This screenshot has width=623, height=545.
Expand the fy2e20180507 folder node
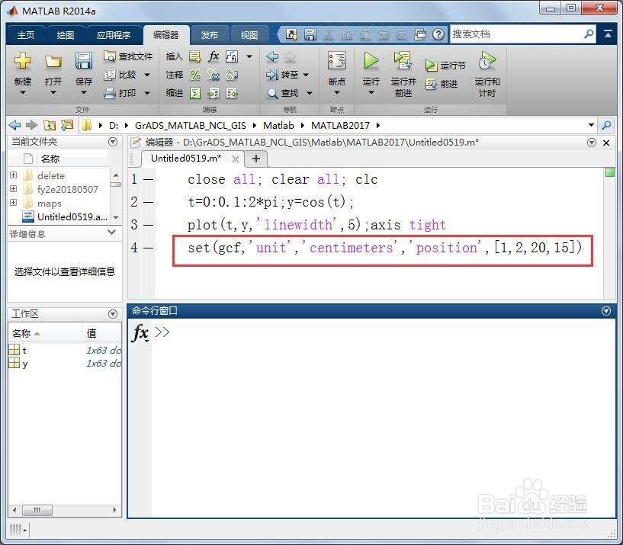pos(13,189)
